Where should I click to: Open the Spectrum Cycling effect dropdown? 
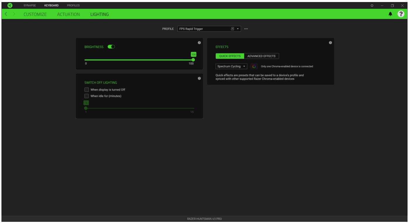pyautogui.click(x=231, y=66)
